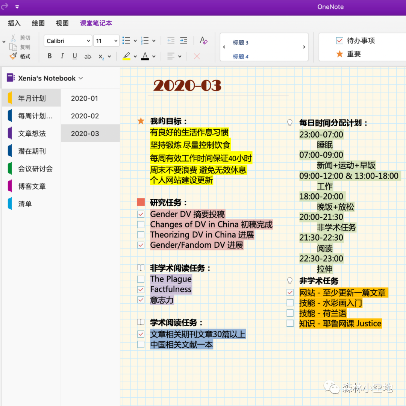
Task: Apply the 标题 3 heading style
Action: [241, 42]
